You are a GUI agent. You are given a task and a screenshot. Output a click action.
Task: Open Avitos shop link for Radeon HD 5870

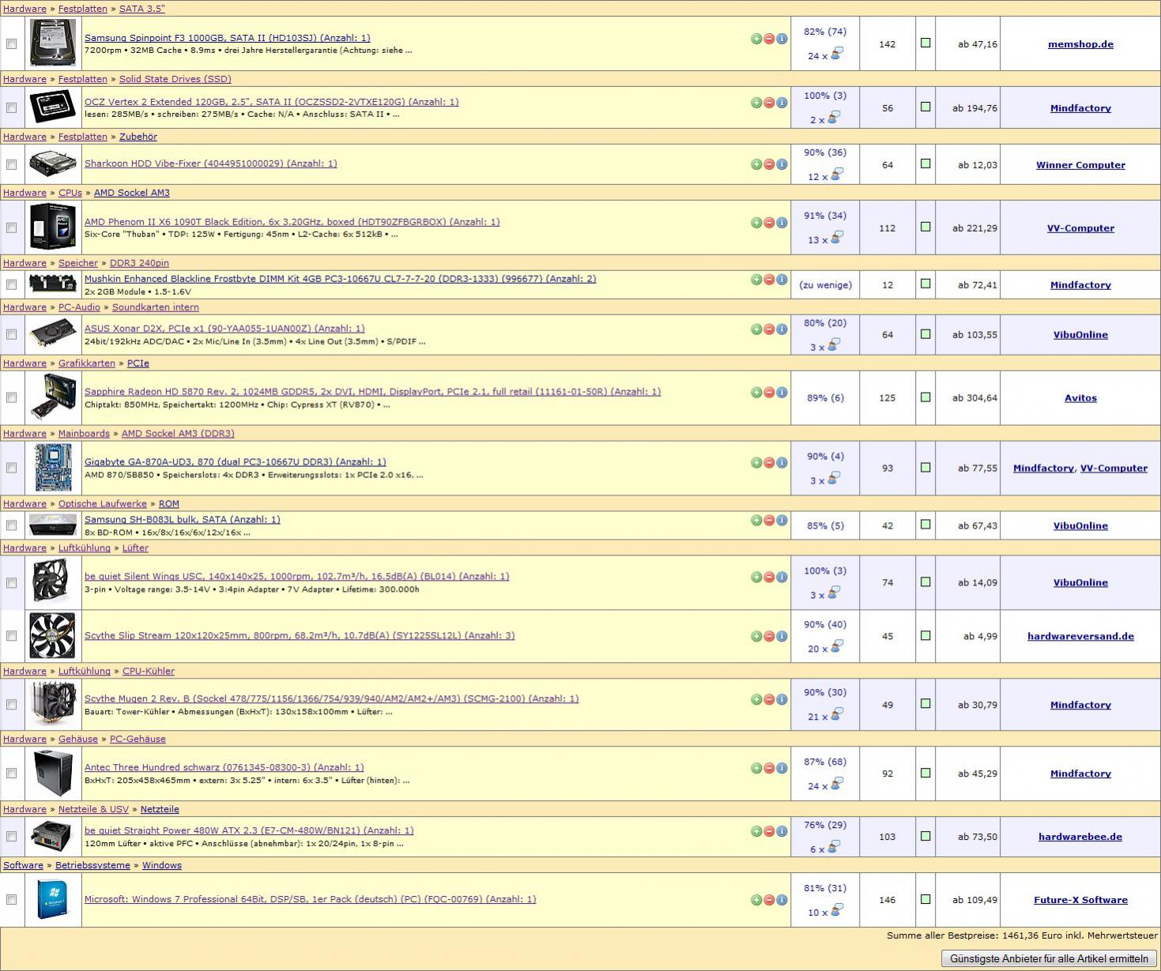[1080, 398]
